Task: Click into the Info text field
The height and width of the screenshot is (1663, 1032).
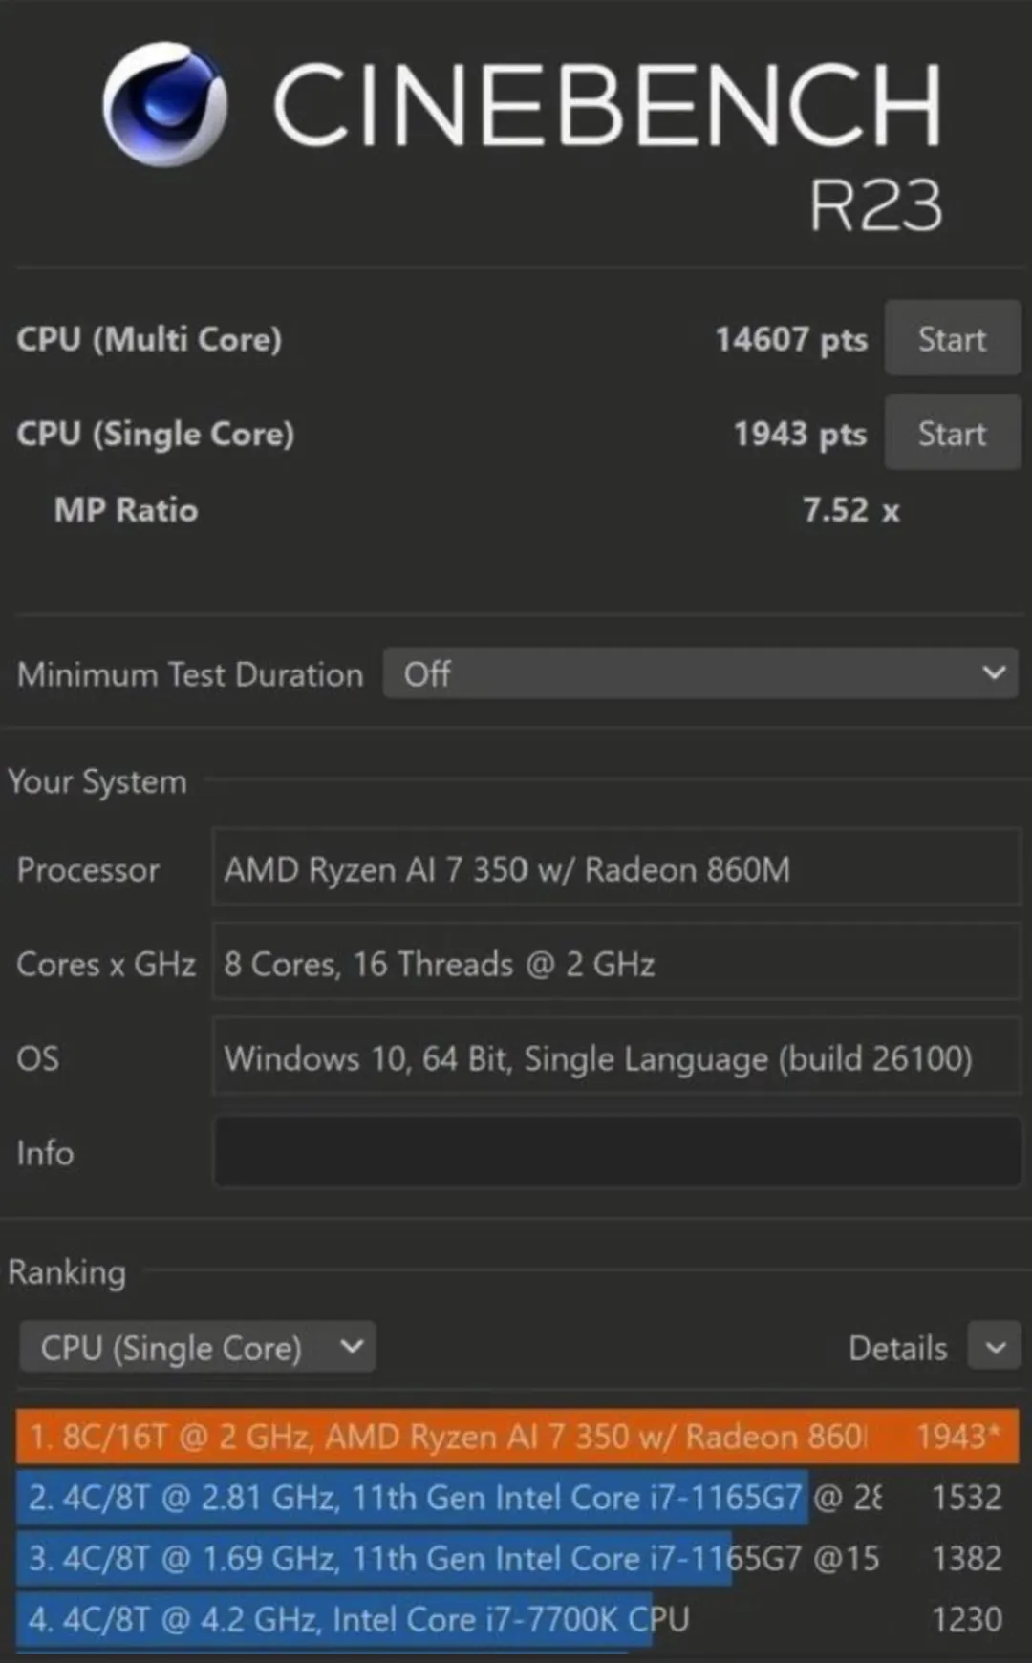Action: pyautogui.click(x=617, y=1152)
